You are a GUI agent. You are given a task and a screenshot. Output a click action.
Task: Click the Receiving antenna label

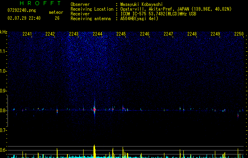pos(91,19)
